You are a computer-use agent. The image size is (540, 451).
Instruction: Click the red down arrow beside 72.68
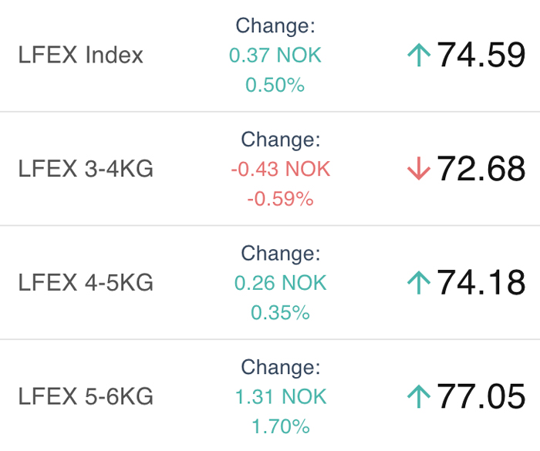coord(419,169)
